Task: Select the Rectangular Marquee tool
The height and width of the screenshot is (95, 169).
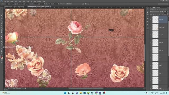Action: 2,11
